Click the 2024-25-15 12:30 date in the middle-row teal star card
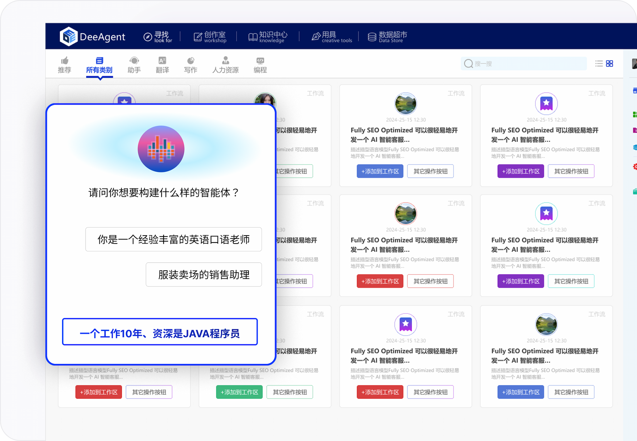Viewport: 637px width, 441px height. click(546, 230)
